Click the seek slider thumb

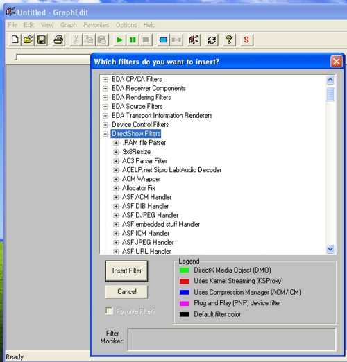pos(16,57)
